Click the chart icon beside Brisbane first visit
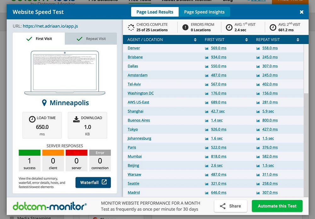The width and height of the screenshot is (315, 219). tap(207, 57)
